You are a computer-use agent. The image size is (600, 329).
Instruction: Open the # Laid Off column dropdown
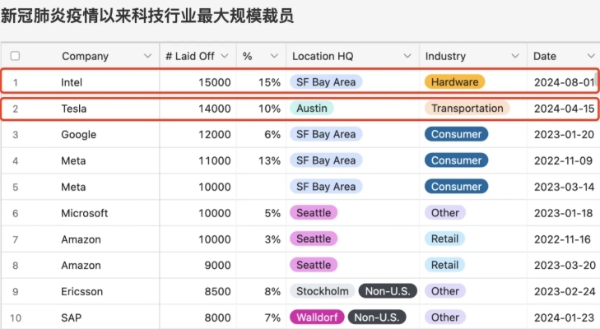pyautogui.click(x=225, y=56)
